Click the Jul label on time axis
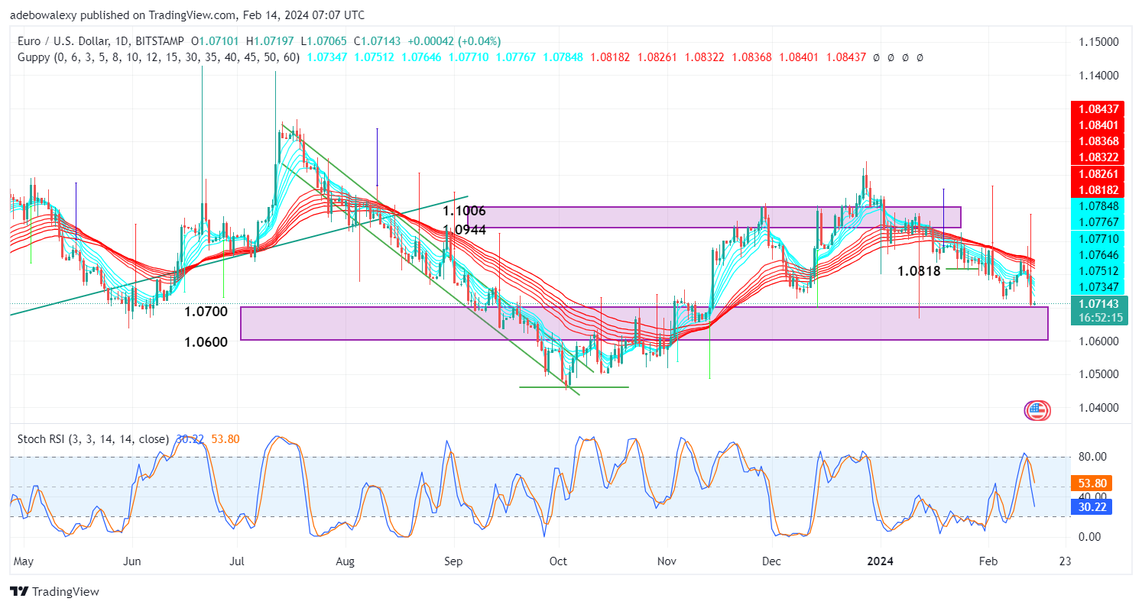The image size is (1142, 608). [237, 561]
